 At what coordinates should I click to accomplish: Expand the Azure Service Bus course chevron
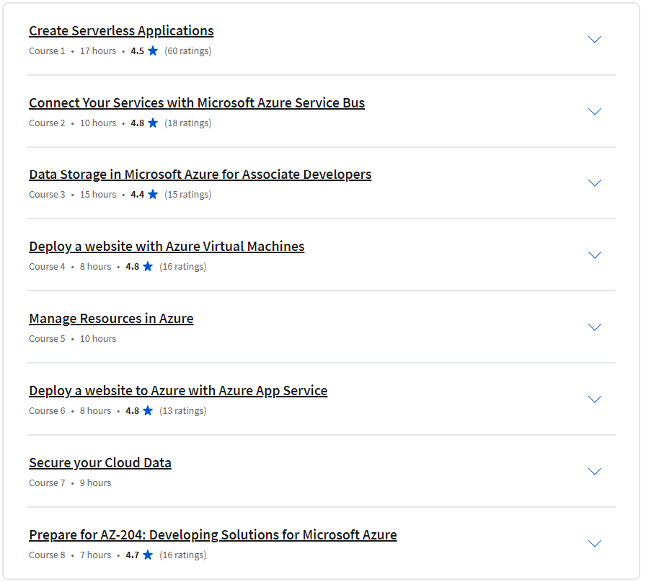point(595,111)
